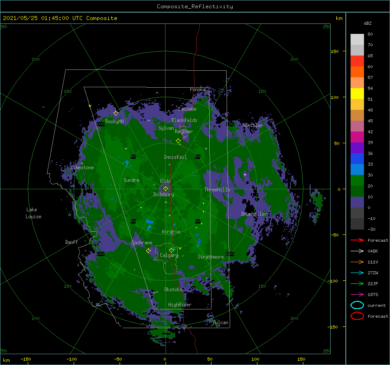Click the magenta storm cell northeast of Calgary
Image resolution: width=390 pixels, height=365 pixels.
tap(197, 235)
